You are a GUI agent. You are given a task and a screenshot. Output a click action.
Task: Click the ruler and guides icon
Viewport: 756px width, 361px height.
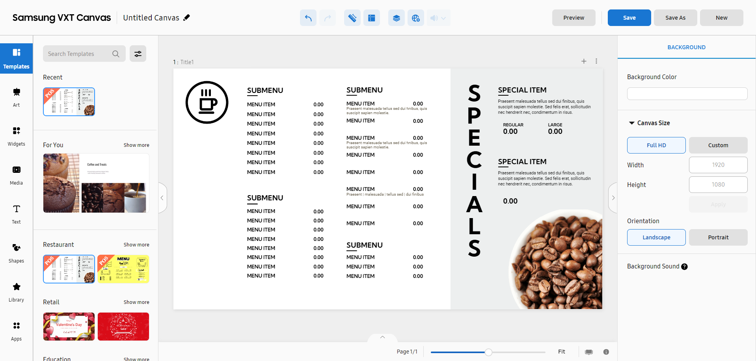pyautogui.click(x=352, y=18)
